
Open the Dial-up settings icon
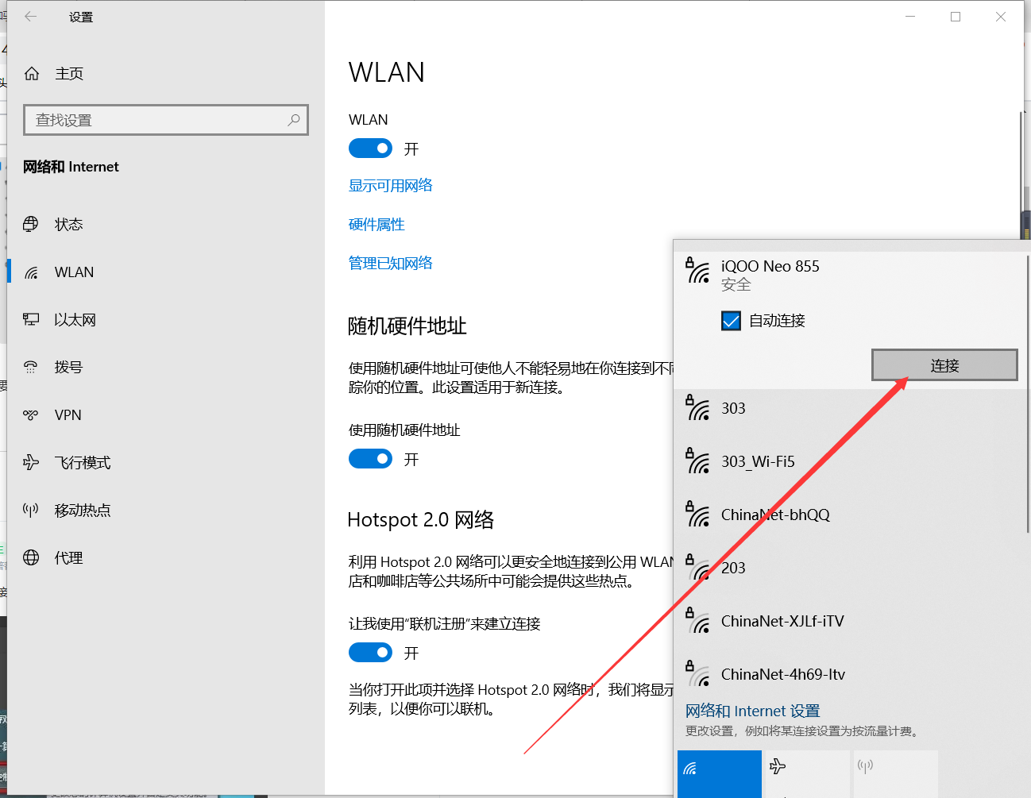31,367
